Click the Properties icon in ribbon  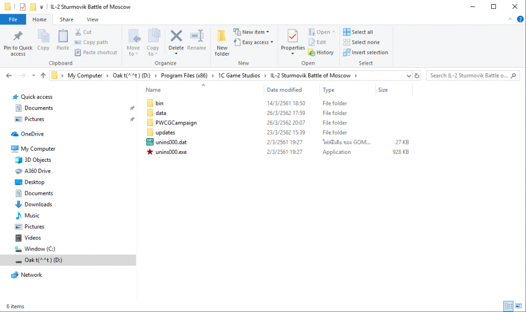click(x=292, y=37)
